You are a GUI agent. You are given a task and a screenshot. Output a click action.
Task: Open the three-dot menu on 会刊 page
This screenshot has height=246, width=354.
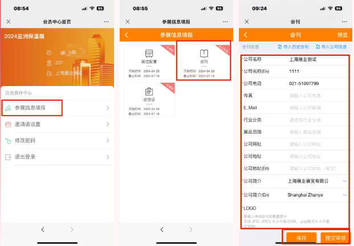coord(342,22)
